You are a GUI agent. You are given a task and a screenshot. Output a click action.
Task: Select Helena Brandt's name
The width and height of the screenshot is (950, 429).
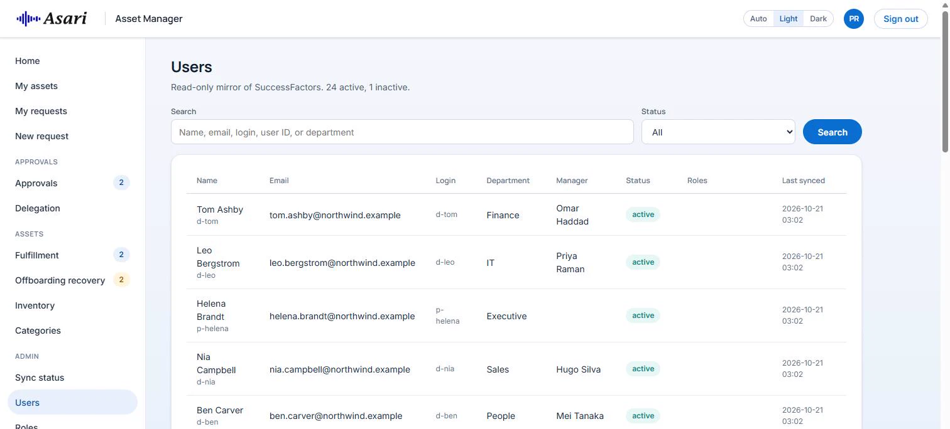click(x=211, y=310)
